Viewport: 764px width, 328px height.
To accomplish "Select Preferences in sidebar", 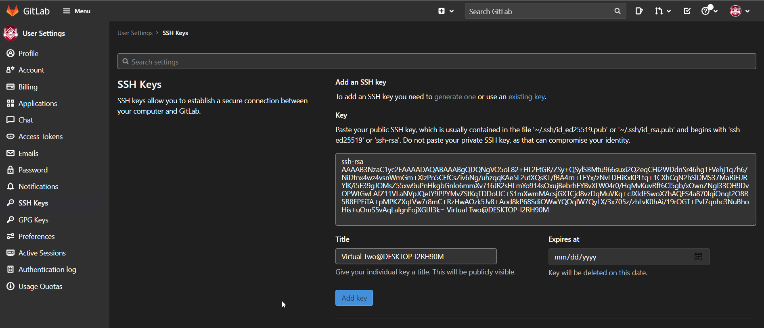I will (x=37, y=236).
